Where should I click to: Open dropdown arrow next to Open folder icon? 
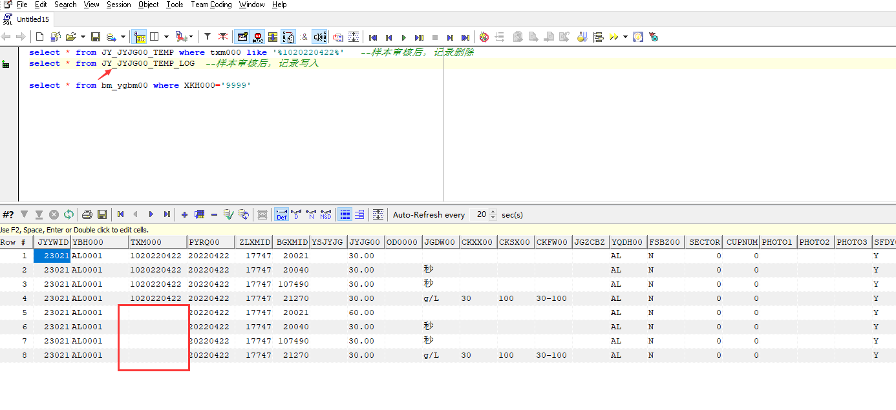pyautogui.click(x=83, y=37)
